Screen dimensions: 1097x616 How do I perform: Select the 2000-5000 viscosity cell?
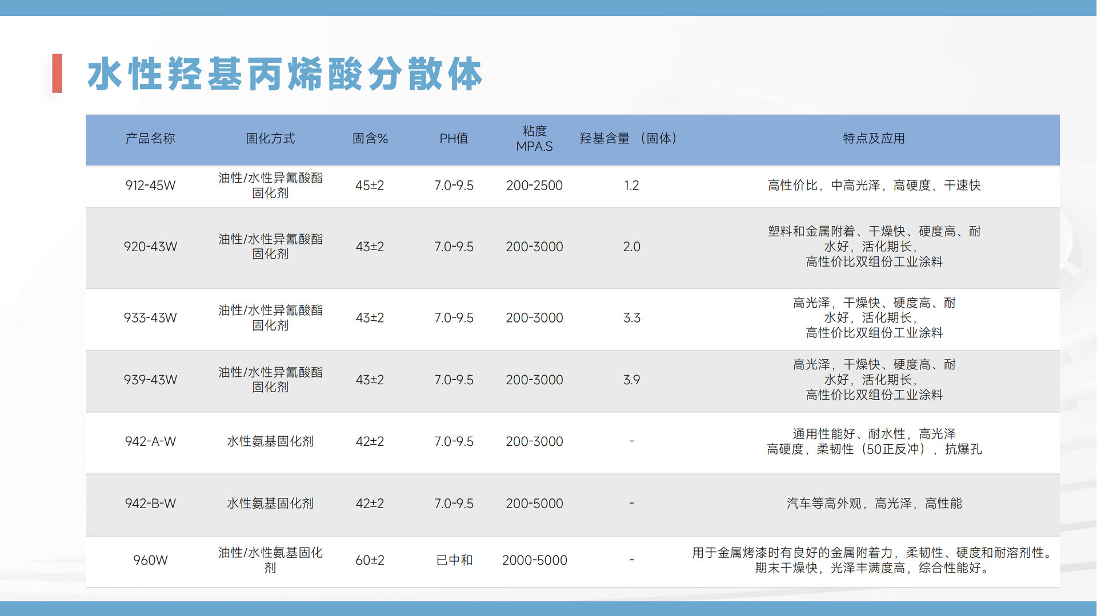[x=534, y=560]
